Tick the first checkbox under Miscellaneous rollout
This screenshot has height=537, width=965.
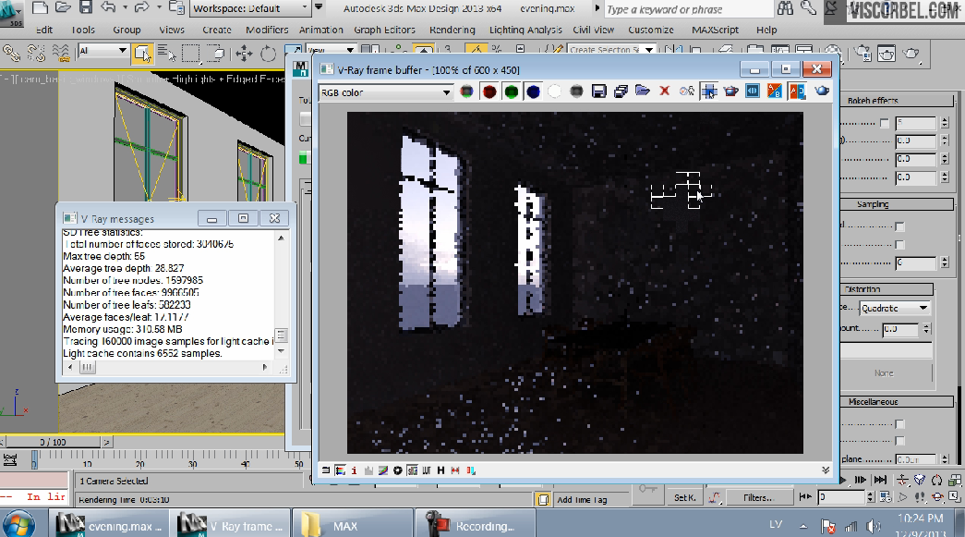899,423
